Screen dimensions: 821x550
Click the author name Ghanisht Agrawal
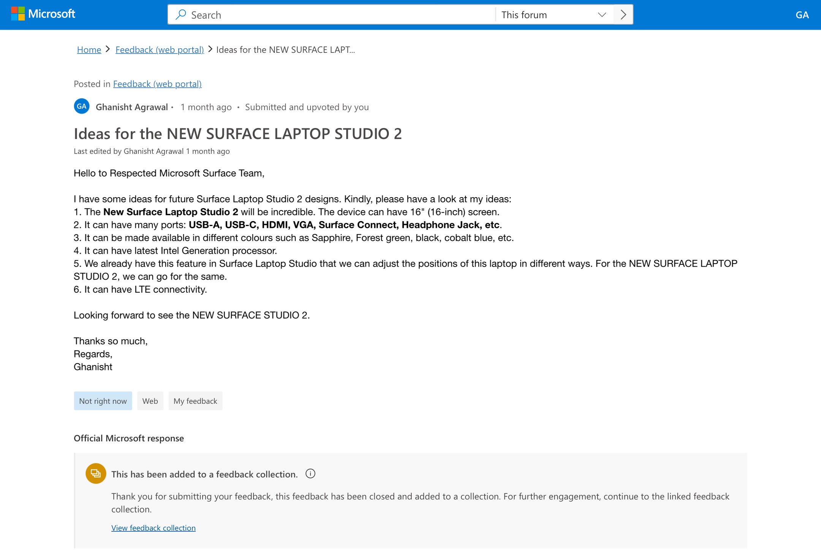(x=132, y=107)
